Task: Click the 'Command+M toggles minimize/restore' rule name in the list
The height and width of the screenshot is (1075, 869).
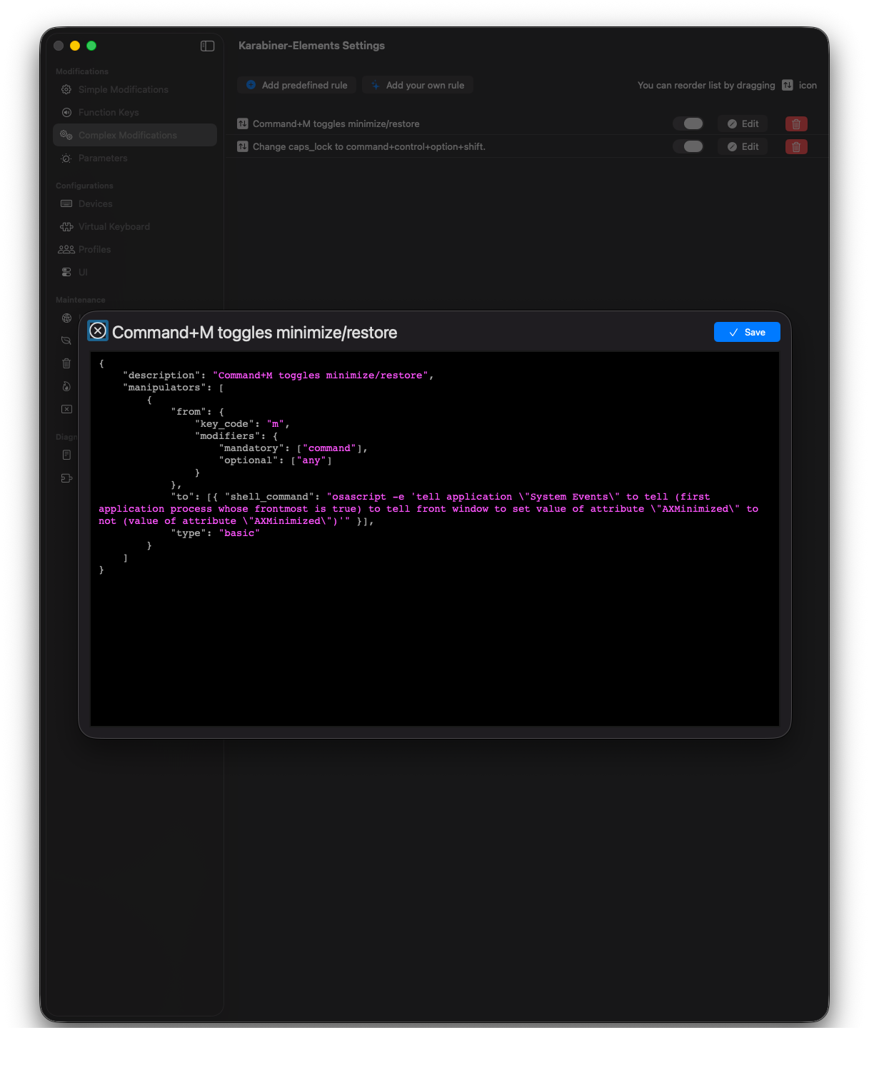Action: (x=336, y=123)
